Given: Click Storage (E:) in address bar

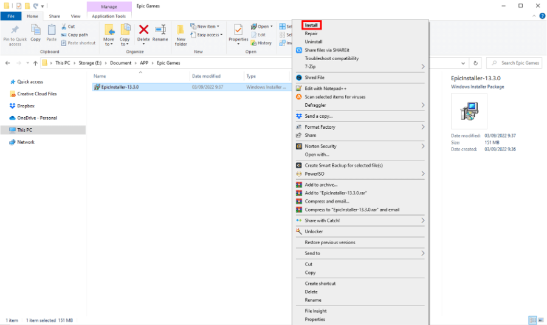Looking at the screenshot, I should click(90, 63).
